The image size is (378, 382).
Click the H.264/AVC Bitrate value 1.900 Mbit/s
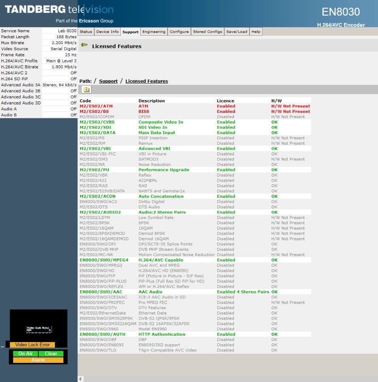pos(64,67)
